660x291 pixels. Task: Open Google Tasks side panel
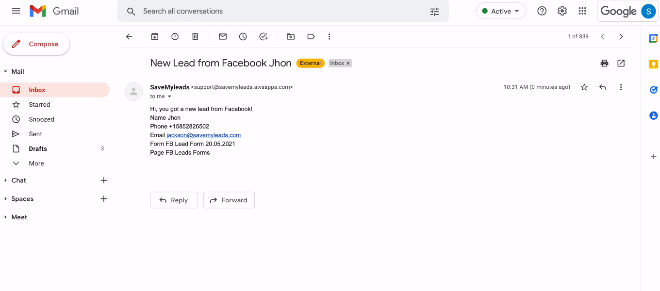654,90
